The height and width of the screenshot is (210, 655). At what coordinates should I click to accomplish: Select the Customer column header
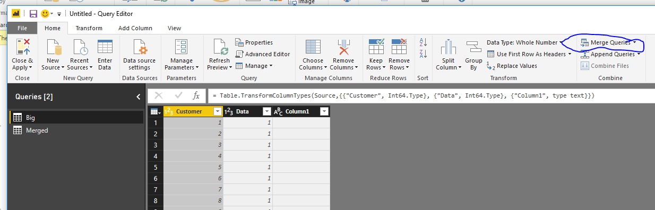[x=189, y=111]
